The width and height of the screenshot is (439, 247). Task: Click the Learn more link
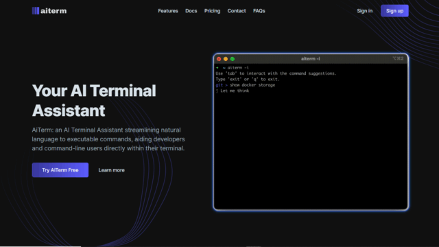pyautogui.click(x=111, y=170)
